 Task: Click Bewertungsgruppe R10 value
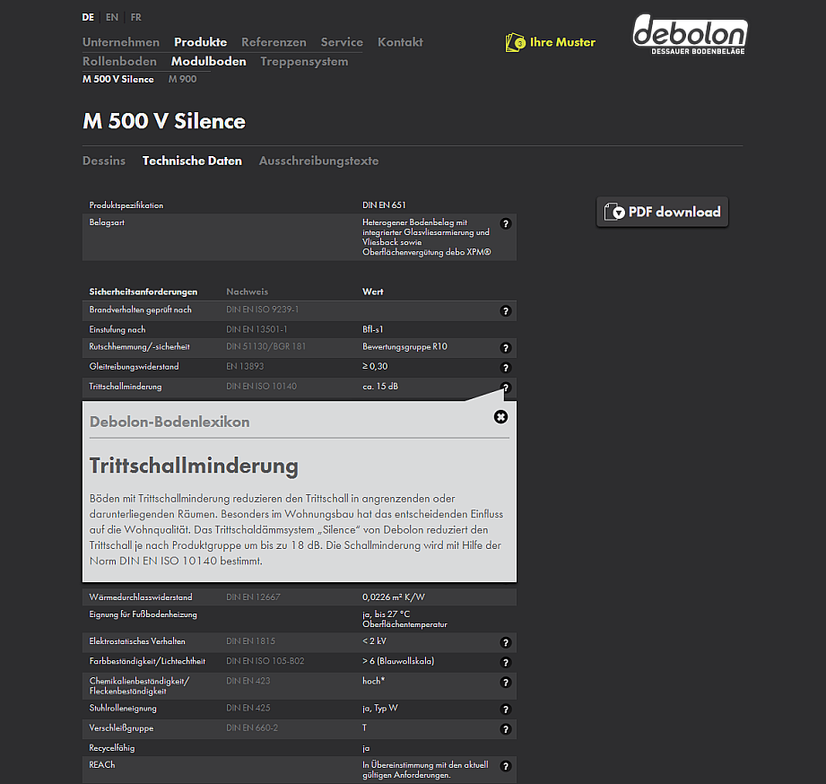point(404,346)
